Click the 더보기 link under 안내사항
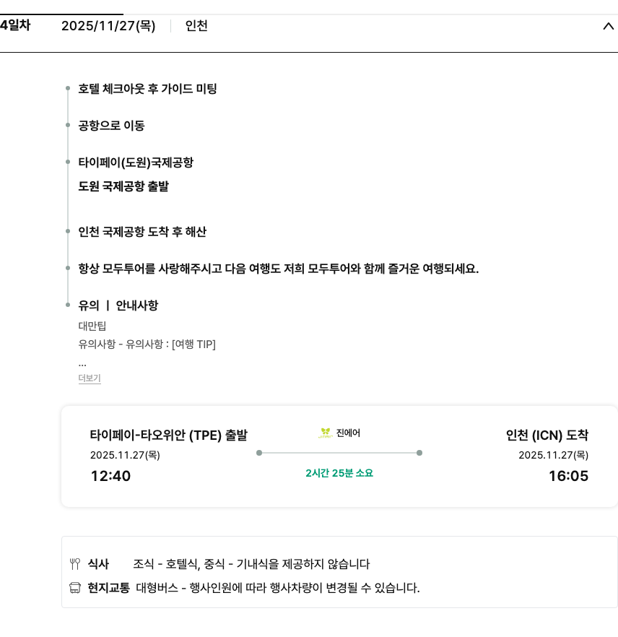The height and width of the screenshot is (637, 618). (90, 378)
